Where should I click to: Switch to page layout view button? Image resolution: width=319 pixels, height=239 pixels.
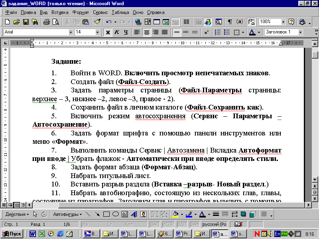point(17,205)
